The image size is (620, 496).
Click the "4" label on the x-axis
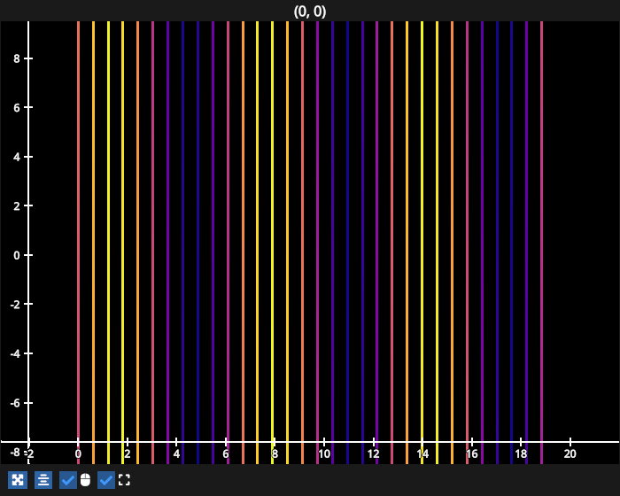click(x=176, y=453)
